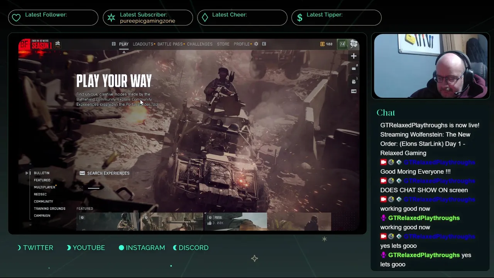
Task: Click the E key prompt after settings
Action: click(264, 44)
